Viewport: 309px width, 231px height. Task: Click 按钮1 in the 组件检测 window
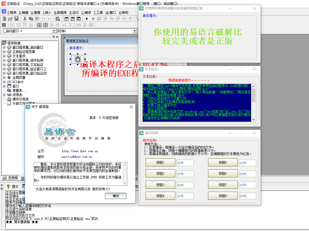(160, 162)
